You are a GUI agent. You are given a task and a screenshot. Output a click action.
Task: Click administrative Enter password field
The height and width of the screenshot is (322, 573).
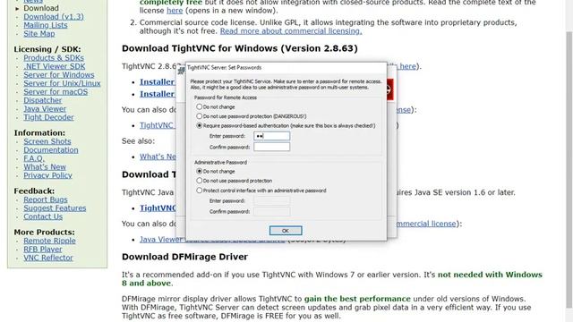[271, 200]
